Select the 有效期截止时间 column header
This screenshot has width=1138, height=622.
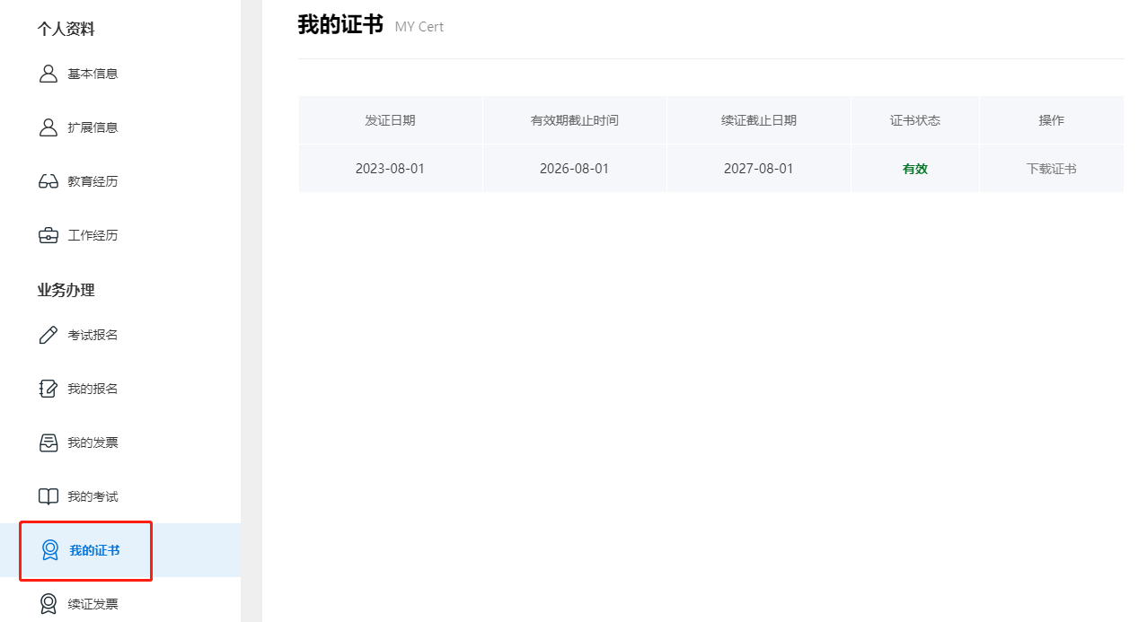click(x=574, y=119)
